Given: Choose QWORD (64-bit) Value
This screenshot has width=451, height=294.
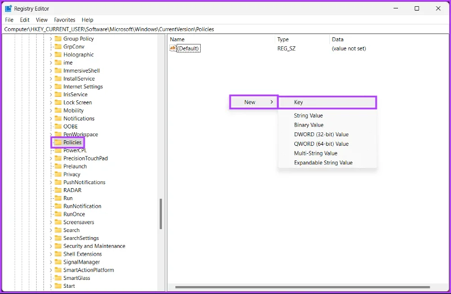Looking at the screenshot, I should (328, 144).
